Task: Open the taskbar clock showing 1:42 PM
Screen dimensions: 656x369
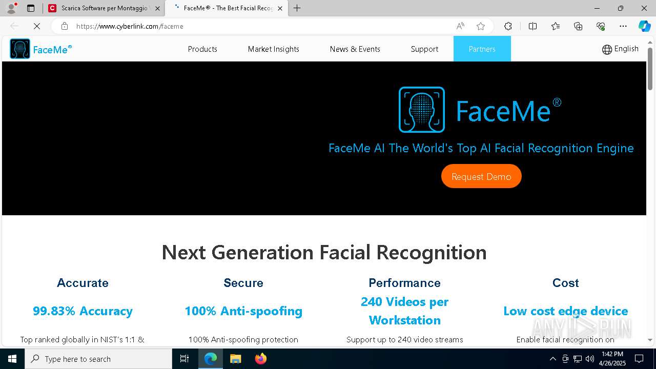Action: (612, 359)
